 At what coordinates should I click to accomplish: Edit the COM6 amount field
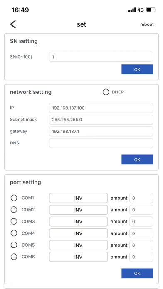(141, 257)
